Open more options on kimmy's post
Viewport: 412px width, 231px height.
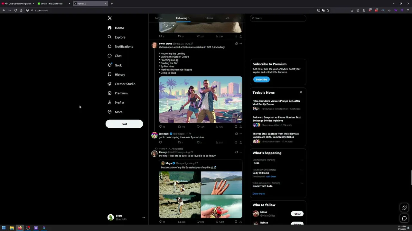point(241,152)
